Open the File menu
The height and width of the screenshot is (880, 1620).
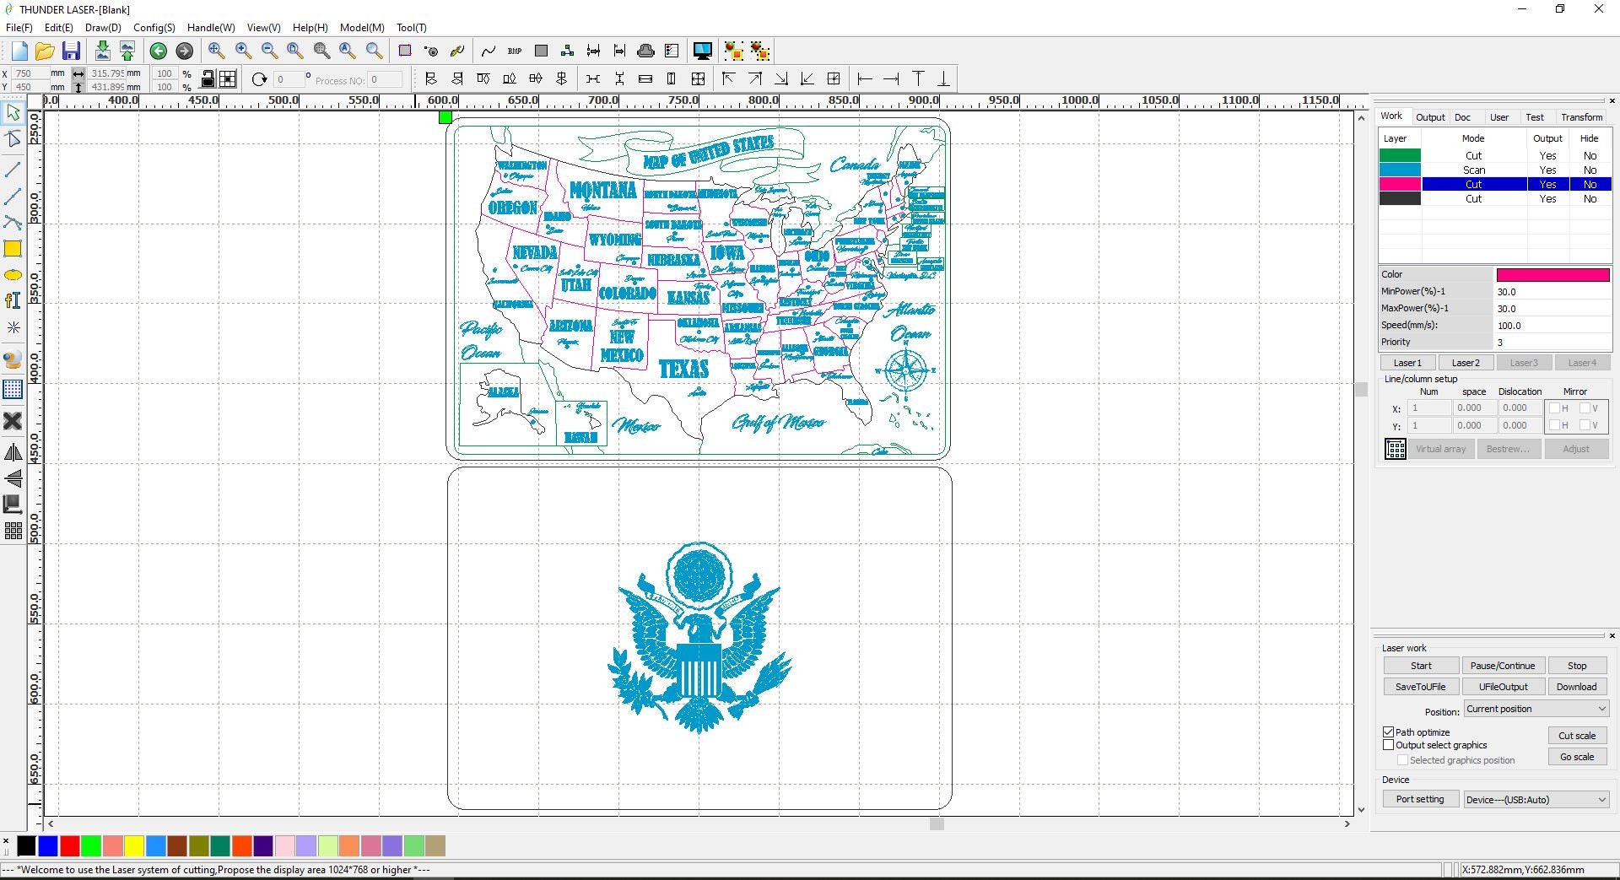coord(19,28)
